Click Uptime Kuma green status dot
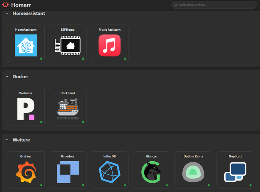The width and height of the screenshot is (260, 192). pos(209,185)
